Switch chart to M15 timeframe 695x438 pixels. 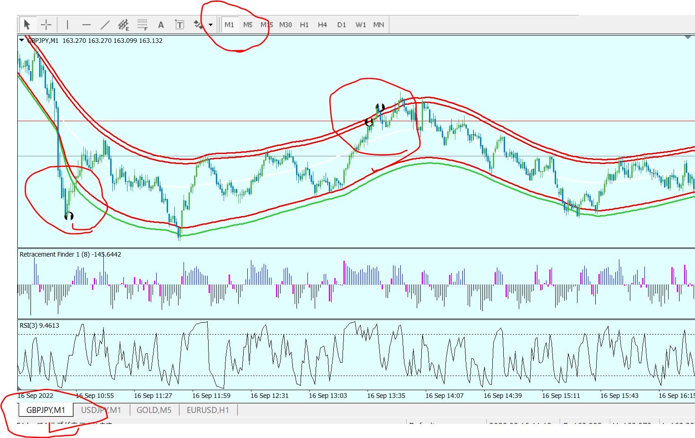[266, 25]
